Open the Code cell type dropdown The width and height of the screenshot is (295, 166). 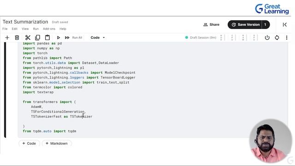tap(97, 38)
